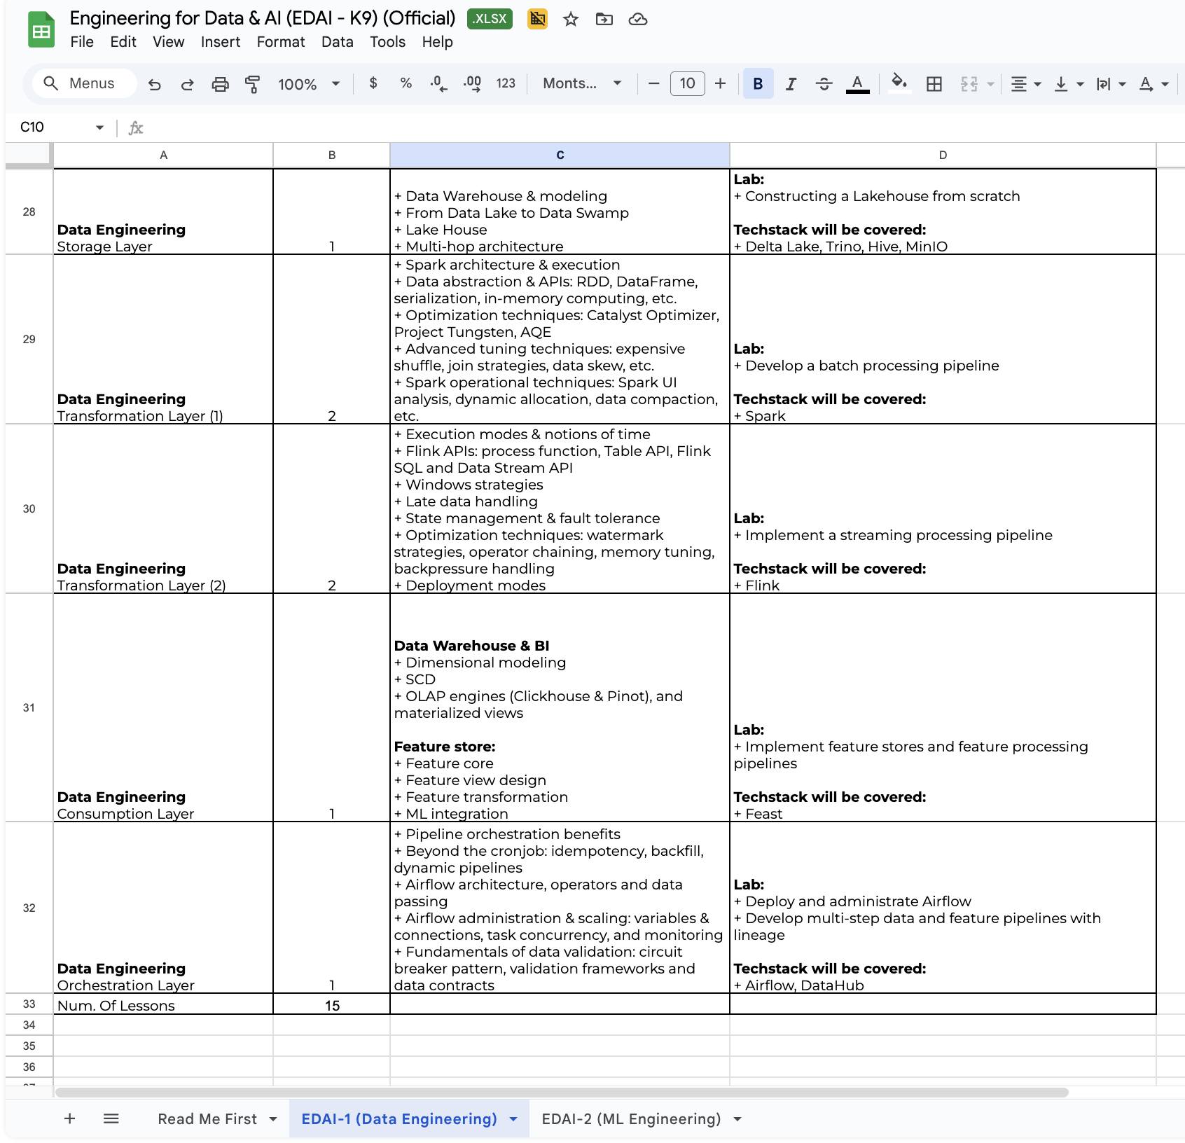The width and height of the screenshot is (1185, 1143).
Task: Open the Insert menu
Action: (x=221, y=42)
